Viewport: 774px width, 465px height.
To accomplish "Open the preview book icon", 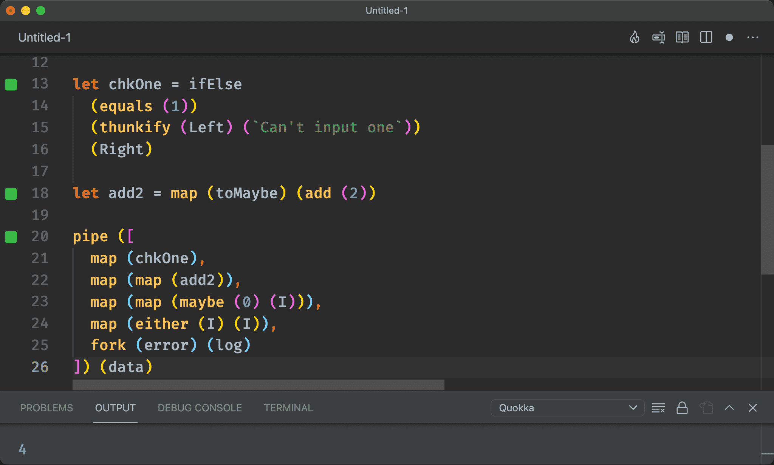I will pyautogui.click(x=682, y=37).
